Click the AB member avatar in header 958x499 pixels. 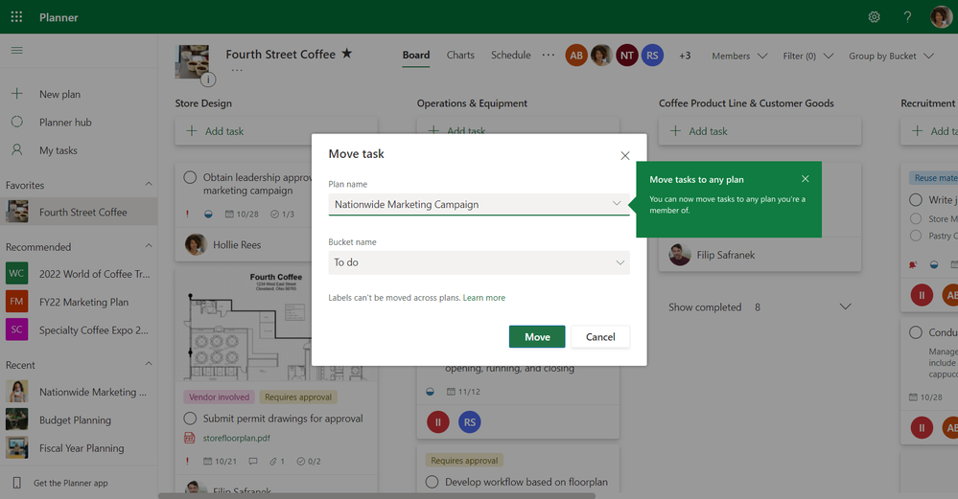click(576, 56)
